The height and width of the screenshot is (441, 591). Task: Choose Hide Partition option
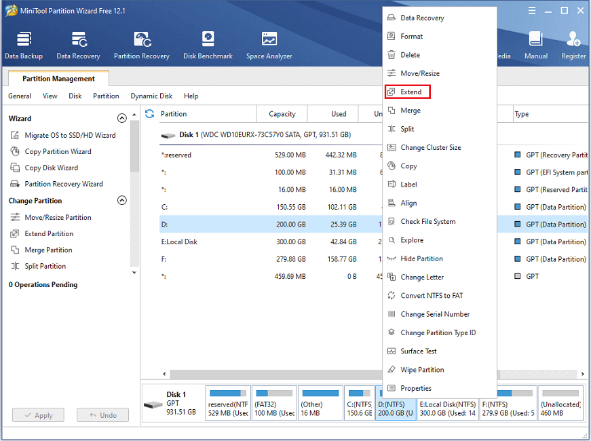pos(440,258)
